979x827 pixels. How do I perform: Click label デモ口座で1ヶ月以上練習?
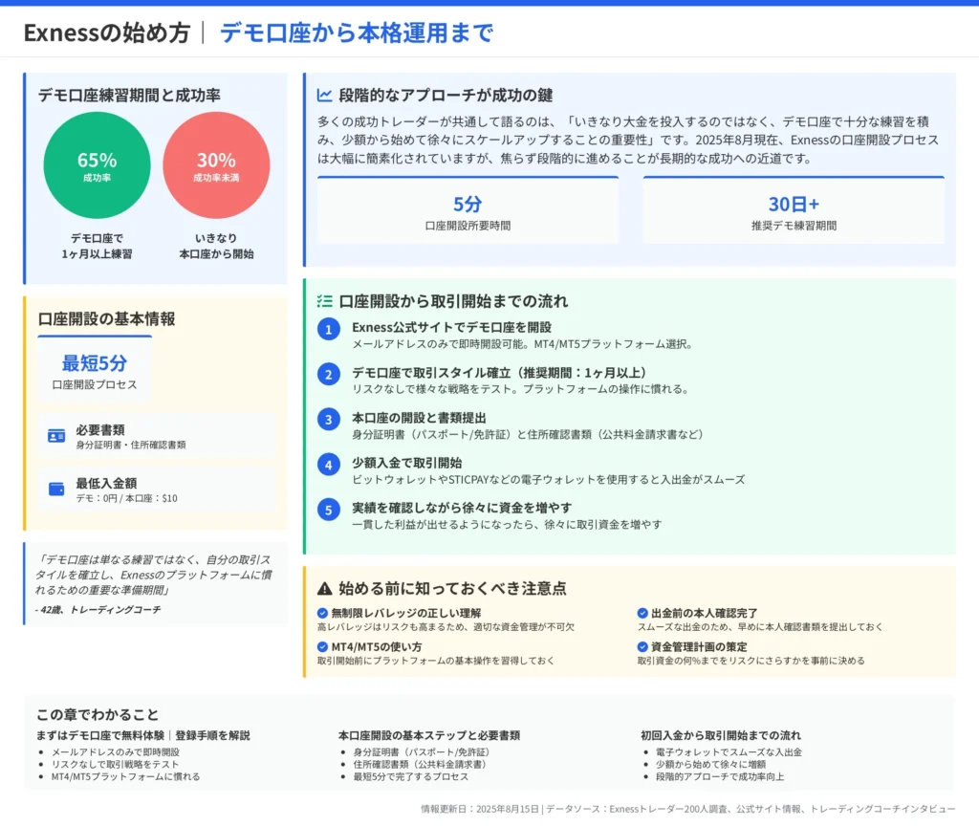tap(97, 246)
